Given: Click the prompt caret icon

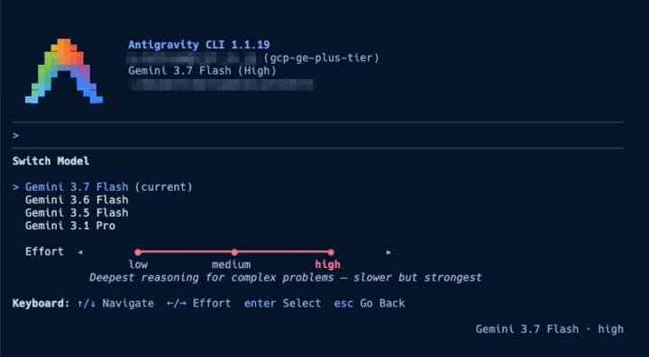Looking at the screenshot, I should point(15,136).
